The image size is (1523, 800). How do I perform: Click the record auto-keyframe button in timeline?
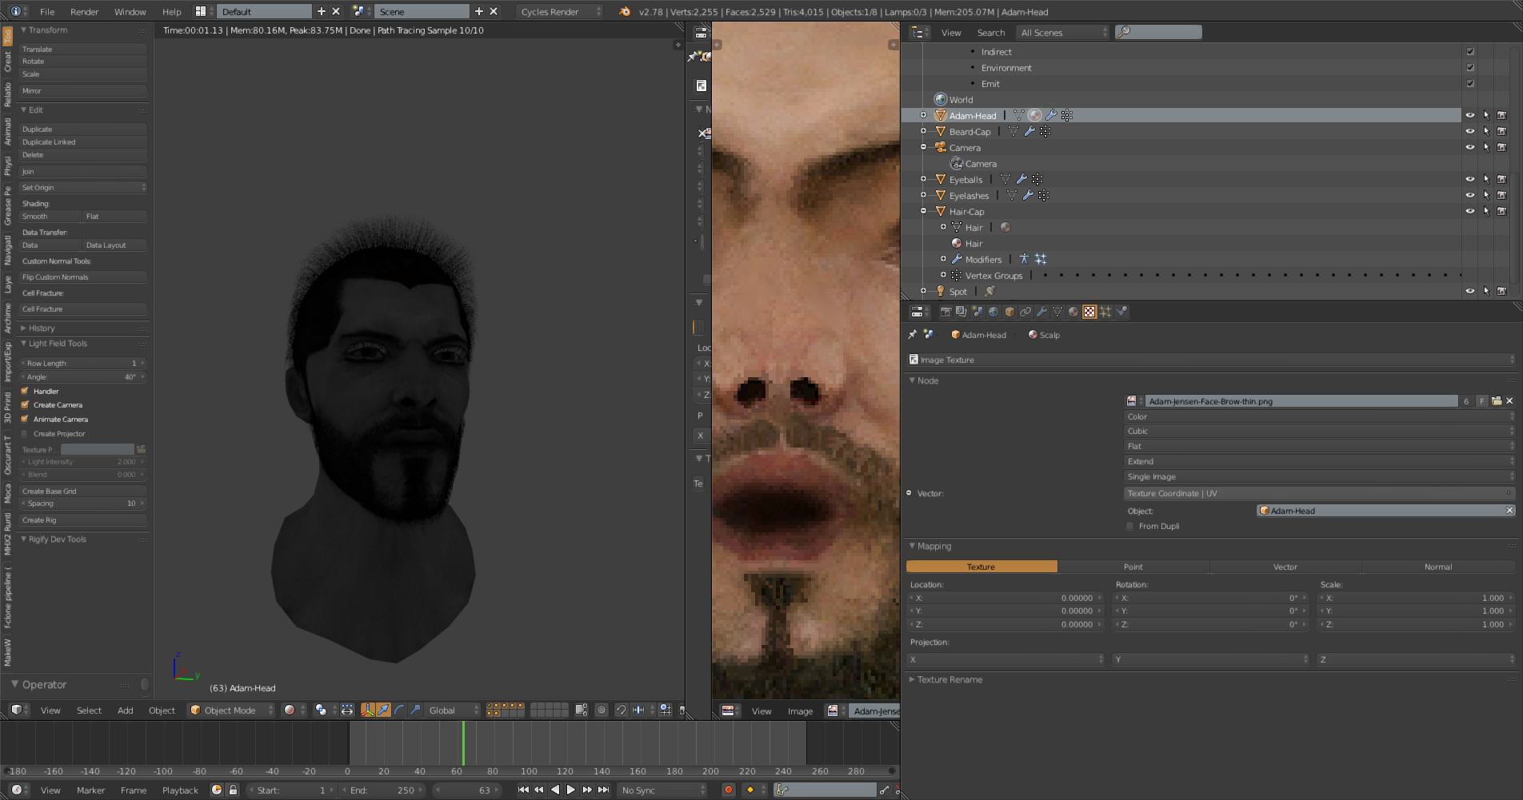(728, 790)
